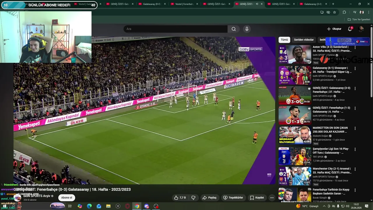Open options for Manchester City (2-1) Arsenal video
Image resolution: width=373 pixels, height=210 pixels.
(x=355, y=169)
